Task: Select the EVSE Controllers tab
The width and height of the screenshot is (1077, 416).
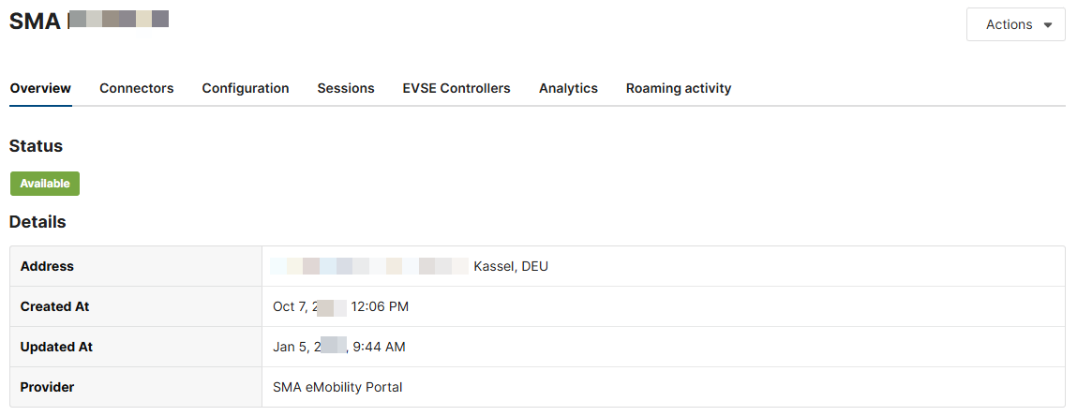Action: 456,88
